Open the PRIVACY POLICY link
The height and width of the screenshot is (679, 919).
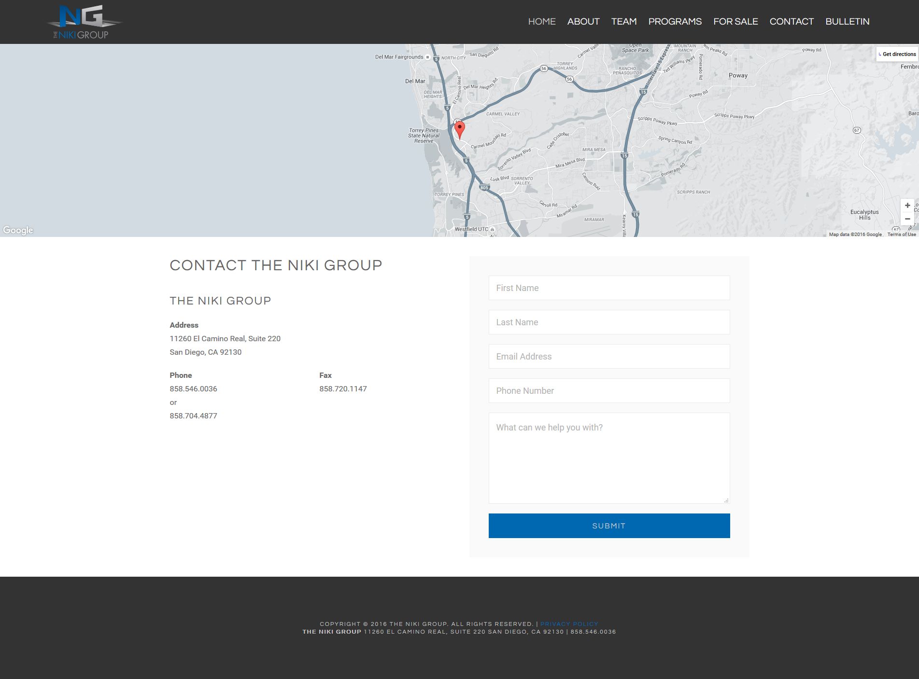569,624
